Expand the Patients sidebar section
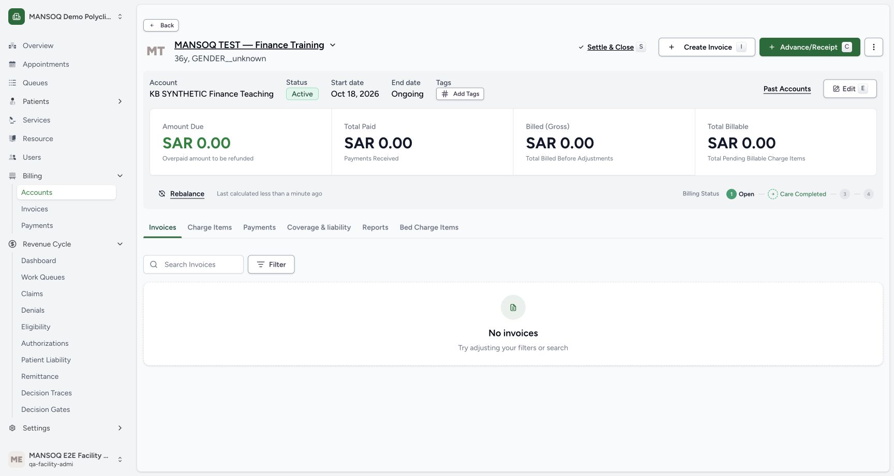This screenshot has width=894, height=476. pyautogui.click(x=120, y=101)
